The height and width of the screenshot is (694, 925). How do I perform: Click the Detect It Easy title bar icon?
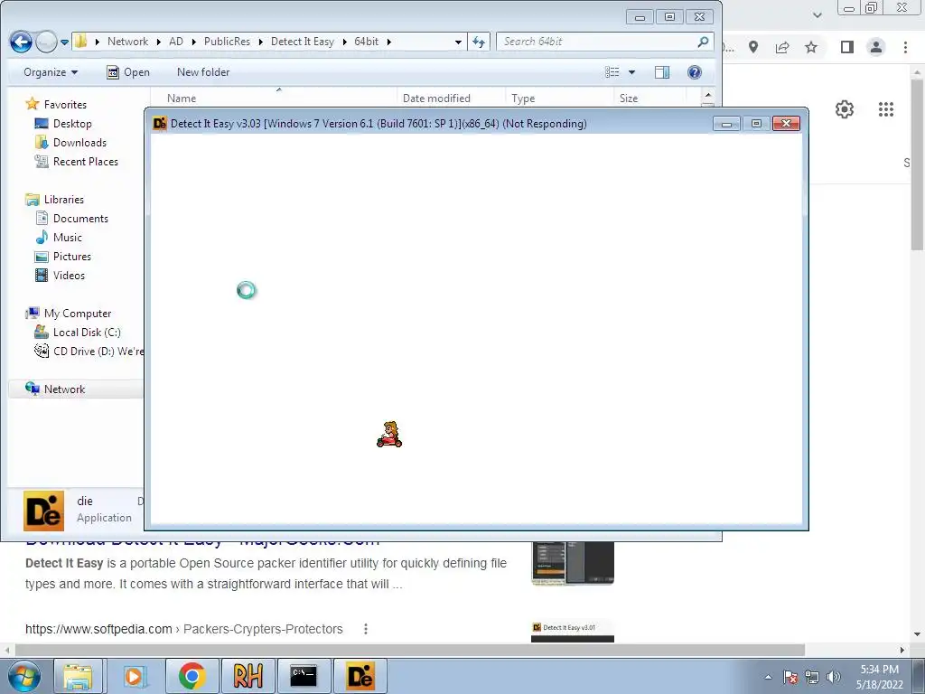coord(159,123)
